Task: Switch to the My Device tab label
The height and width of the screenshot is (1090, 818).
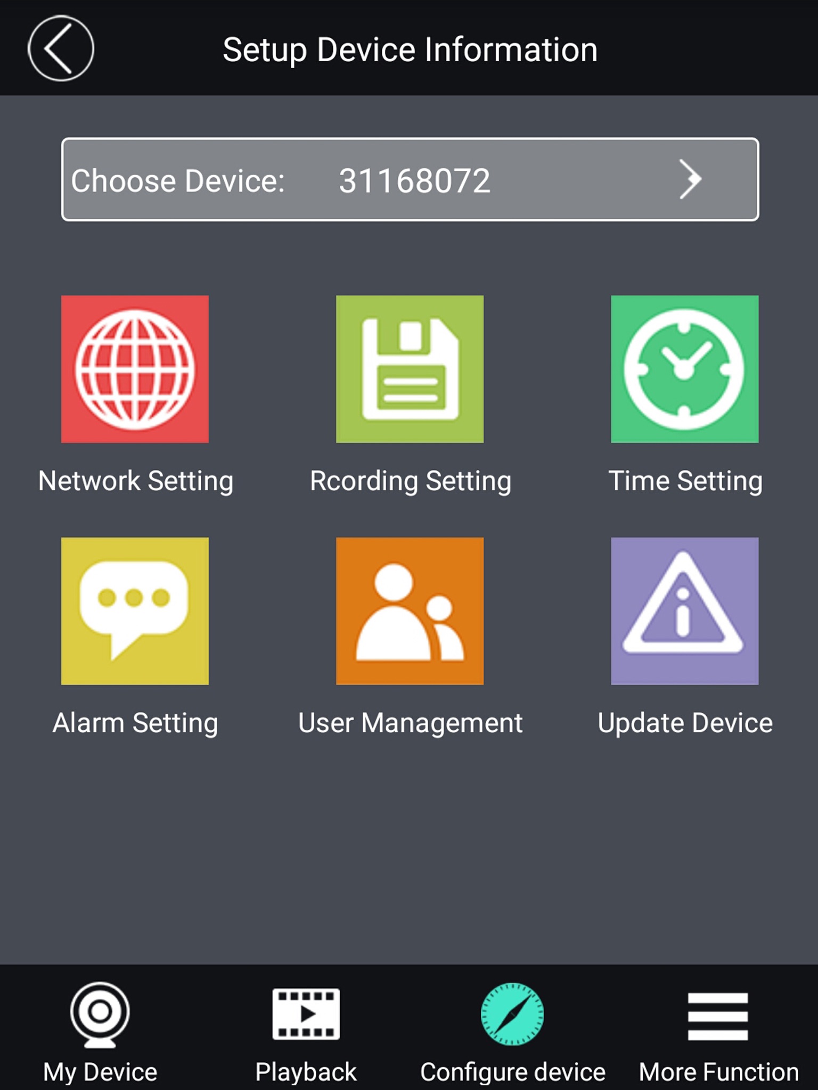Action: click(100, 1072)
